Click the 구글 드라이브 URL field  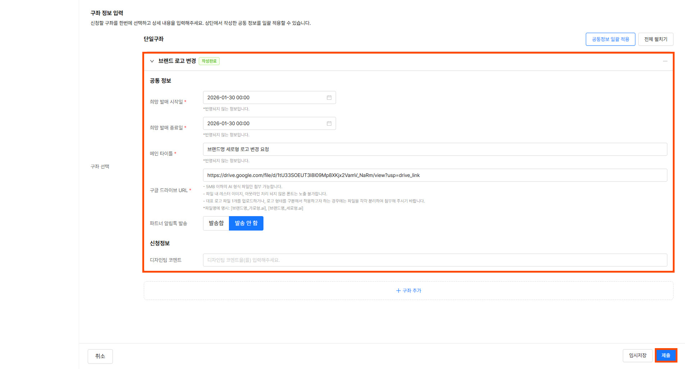coord(435,175)
